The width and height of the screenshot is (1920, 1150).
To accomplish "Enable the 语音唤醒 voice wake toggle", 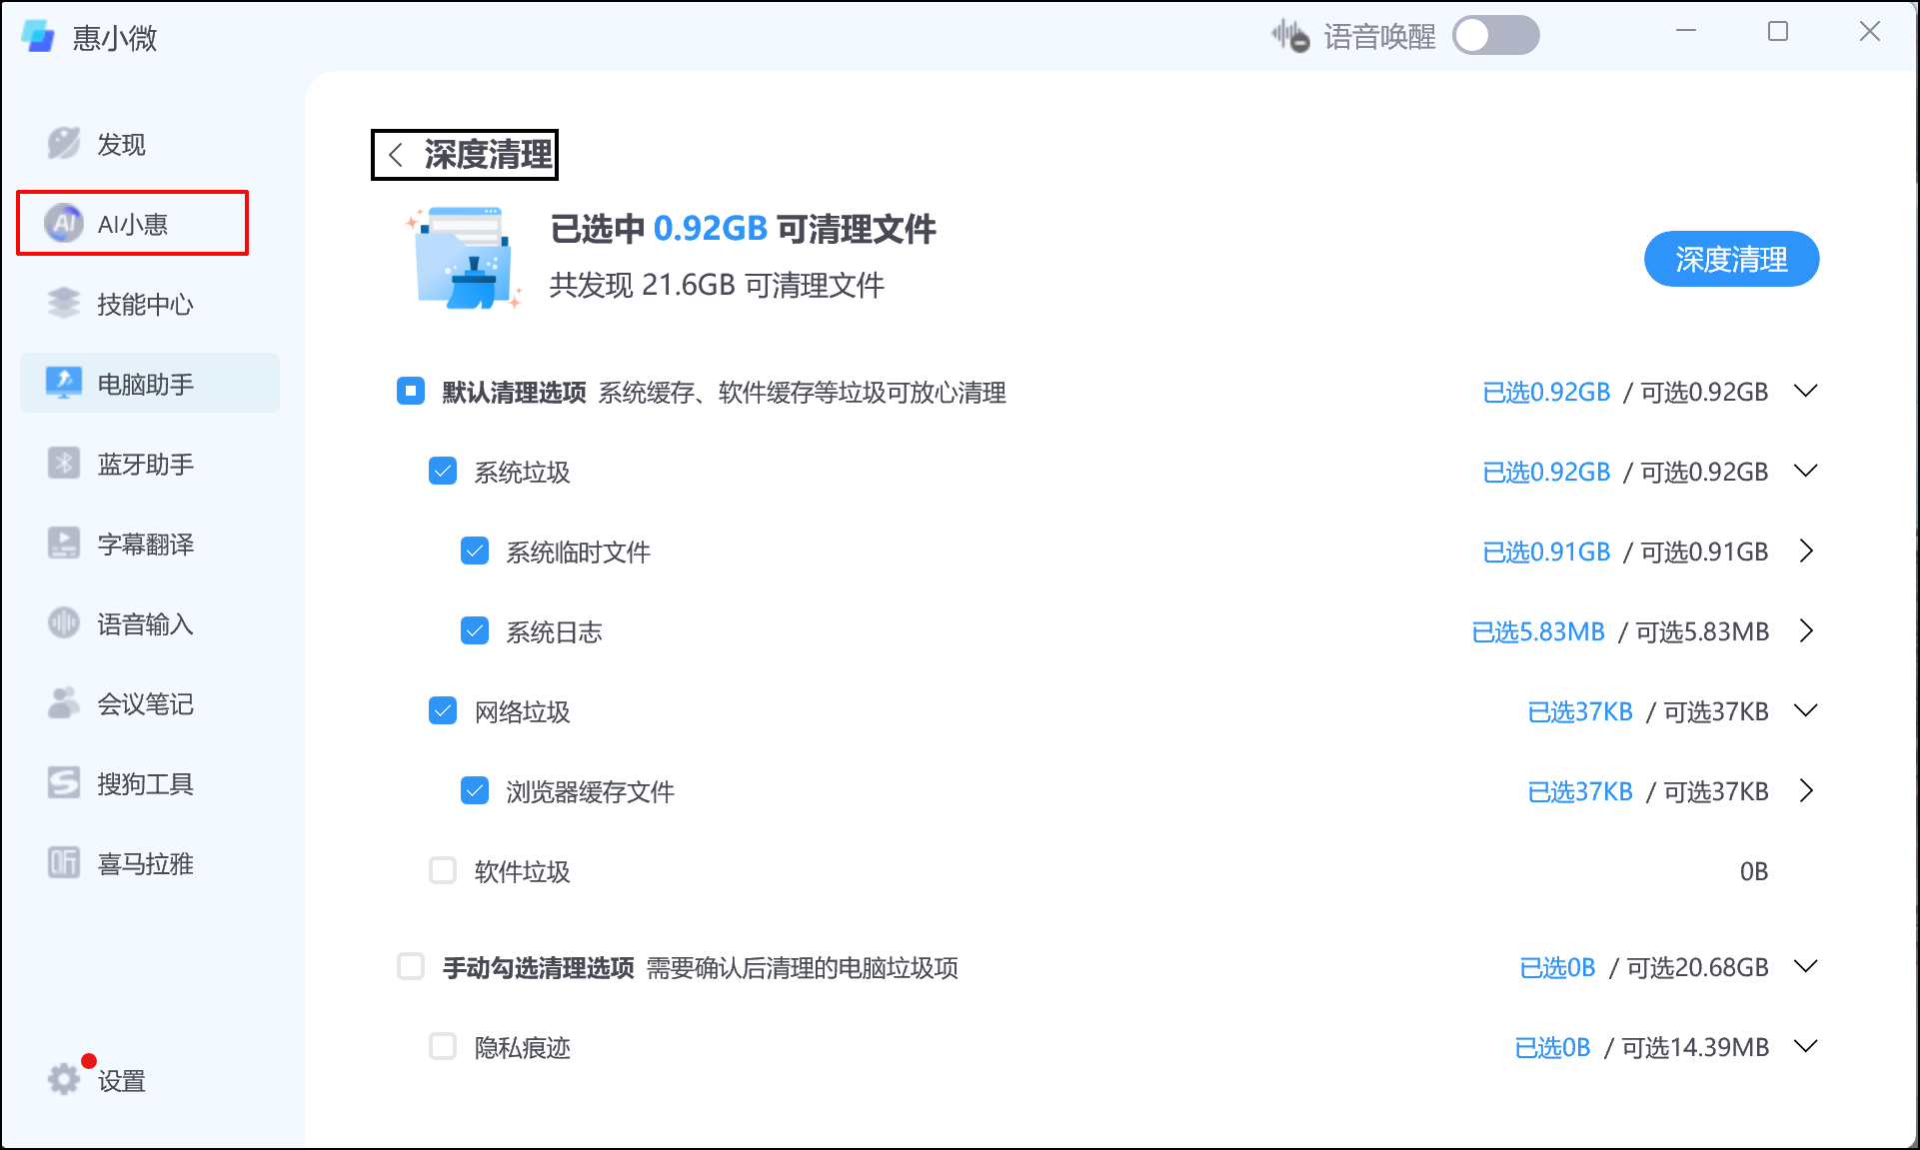I will (1495, 34).
